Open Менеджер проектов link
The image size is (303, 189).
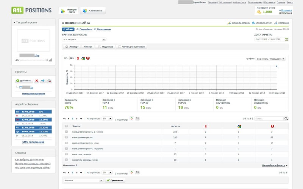coord(33,94)
